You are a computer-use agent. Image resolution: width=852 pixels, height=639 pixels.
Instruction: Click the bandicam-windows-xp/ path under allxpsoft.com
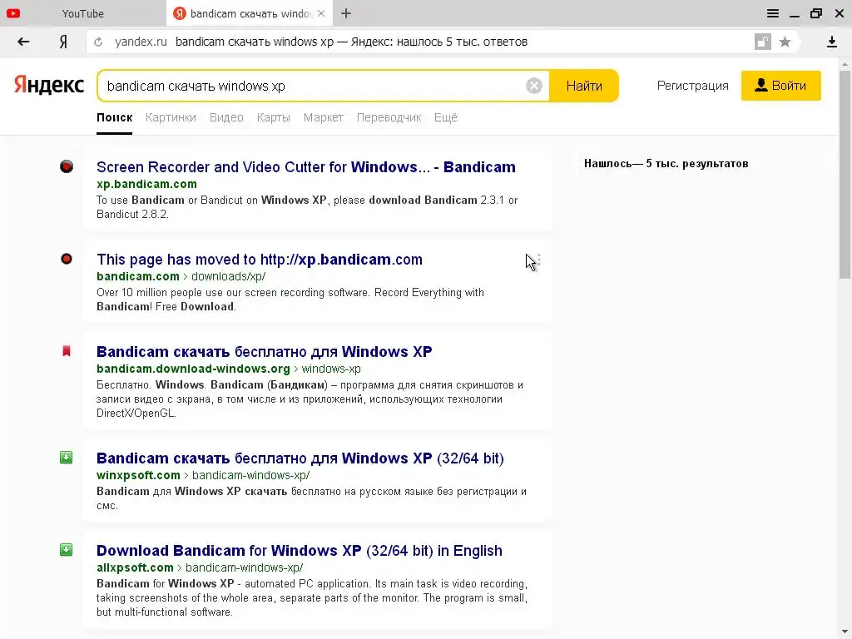[x=245, y=567]
